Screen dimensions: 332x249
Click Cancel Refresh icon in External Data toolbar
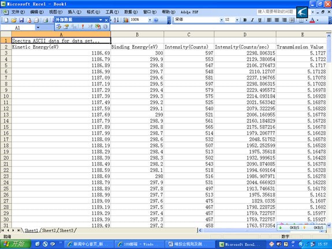coord(90,27)
